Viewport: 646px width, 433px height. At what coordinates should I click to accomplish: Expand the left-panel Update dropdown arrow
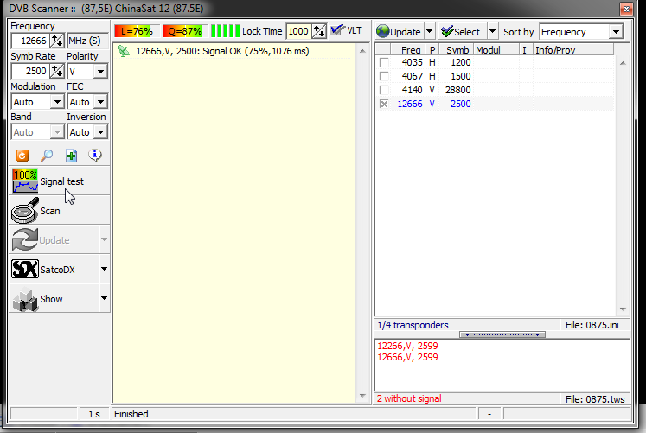(x=105, y=239)
